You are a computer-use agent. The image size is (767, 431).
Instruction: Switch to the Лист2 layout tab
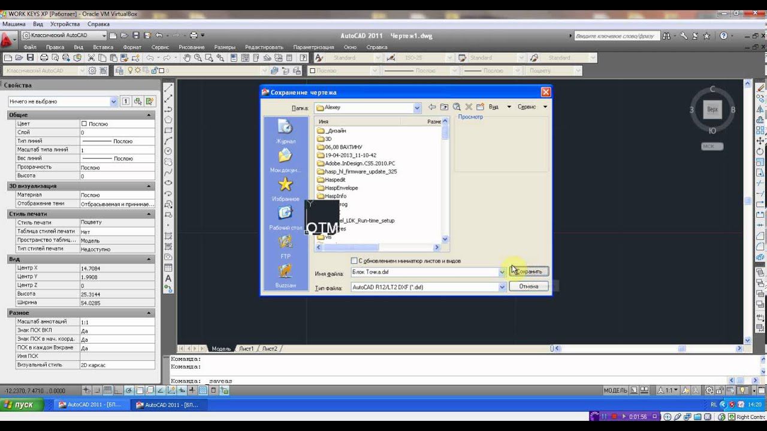pyautogui.click(x=270, y=348)
